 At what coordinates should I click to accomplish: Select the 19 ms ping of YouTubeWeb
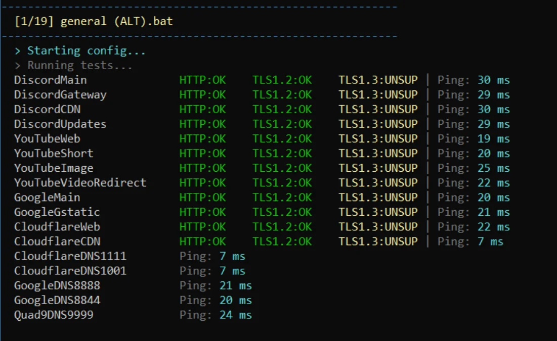(x=493, y=139)
